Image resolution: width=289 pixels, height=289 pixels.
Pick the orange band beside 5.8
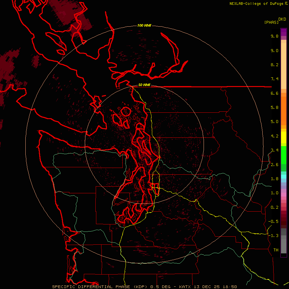tap(284, 111)
